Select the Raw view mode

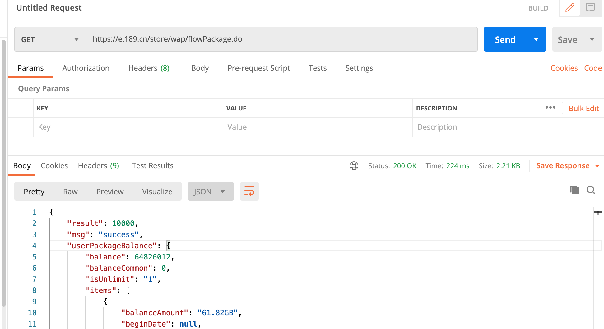click(70, 192)
